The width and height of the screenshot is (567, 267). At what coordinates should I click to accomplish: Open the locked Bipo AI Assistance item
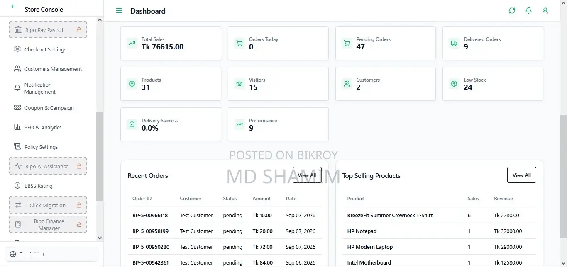(x=48, y=166)
